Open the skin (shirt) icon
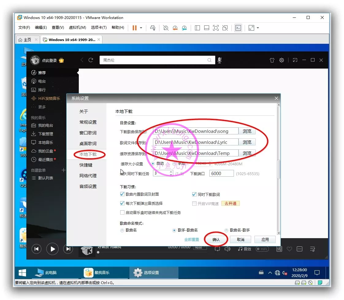This screenshot has width=344, height=300. point(272,60)
